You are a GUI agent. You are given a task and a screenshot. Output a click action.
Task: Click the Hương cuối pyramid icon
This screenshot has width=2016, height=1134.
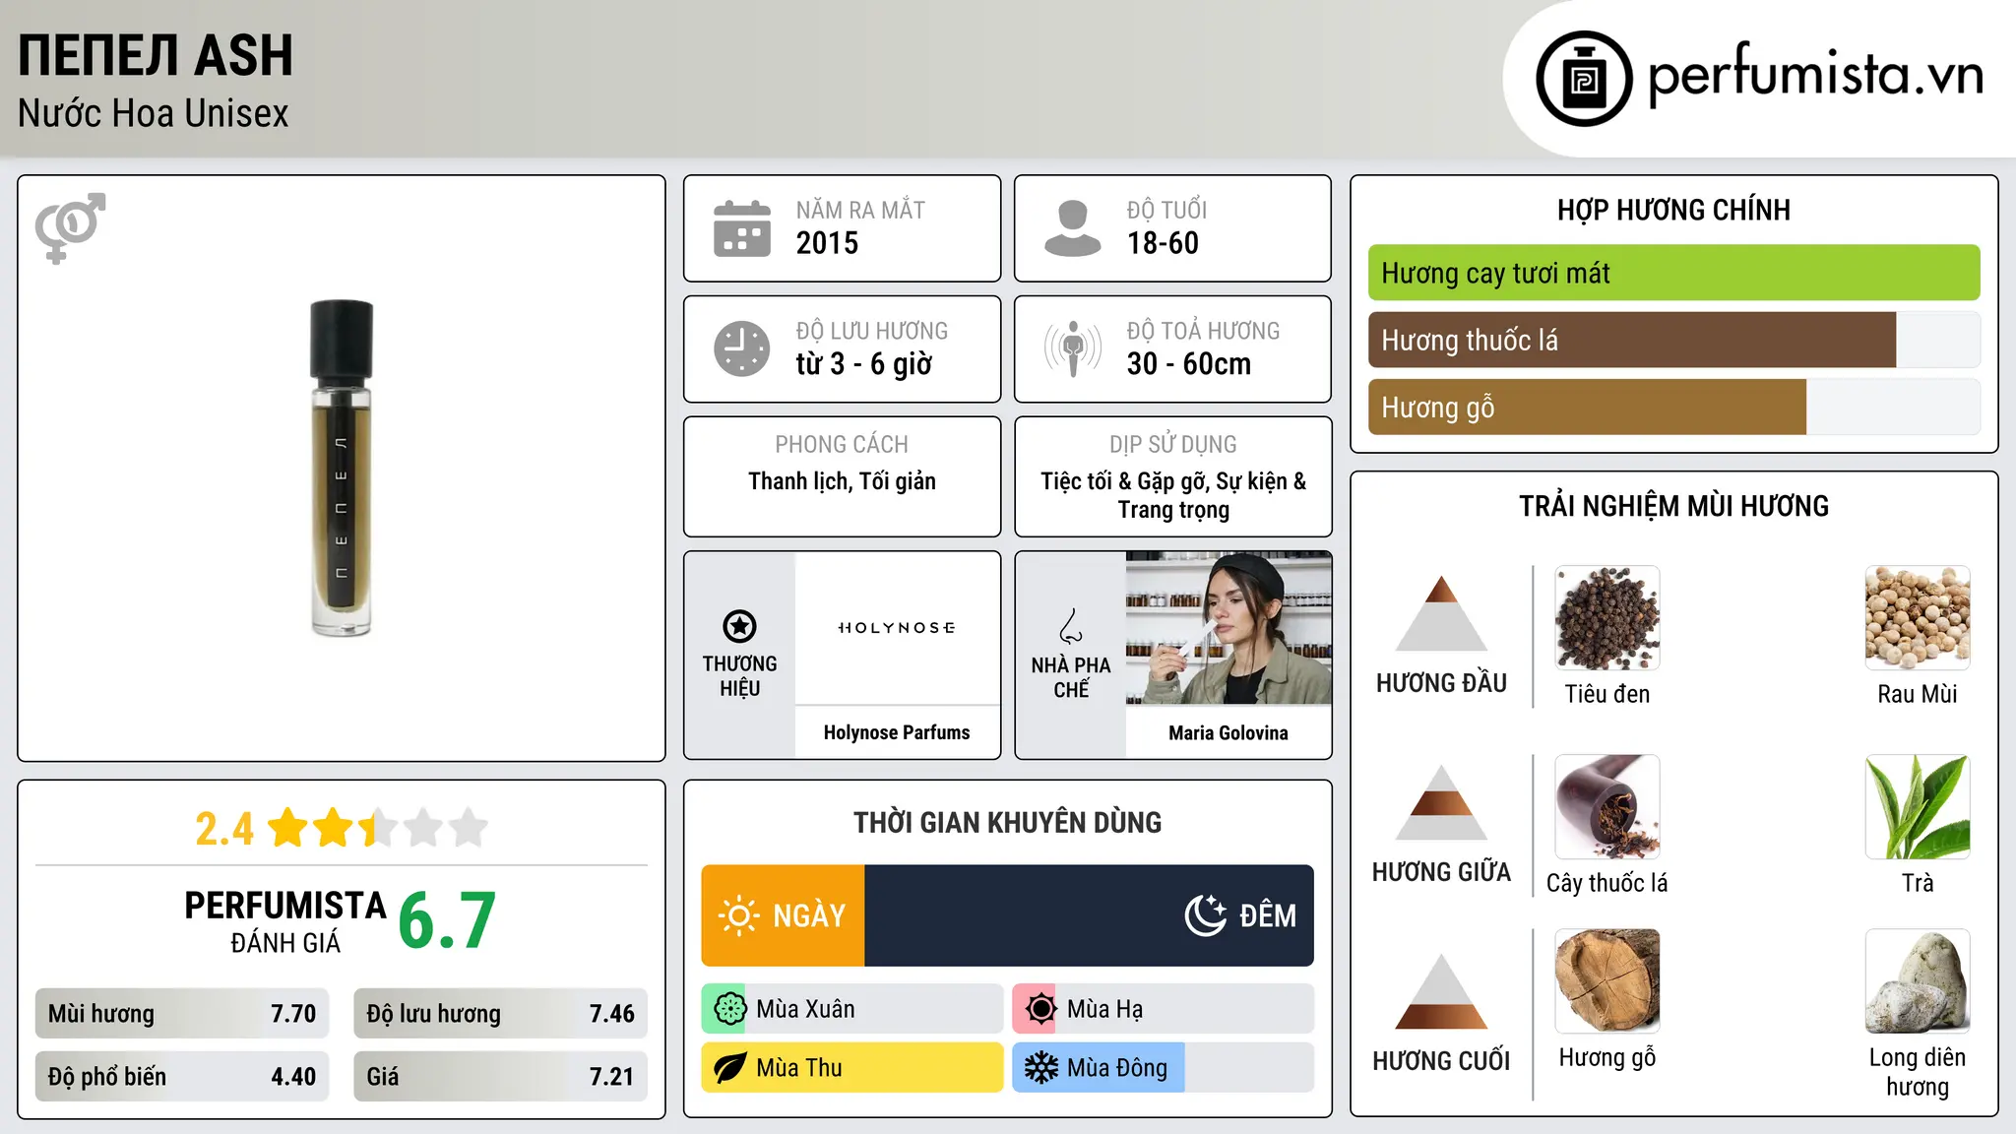[1441, 991]
